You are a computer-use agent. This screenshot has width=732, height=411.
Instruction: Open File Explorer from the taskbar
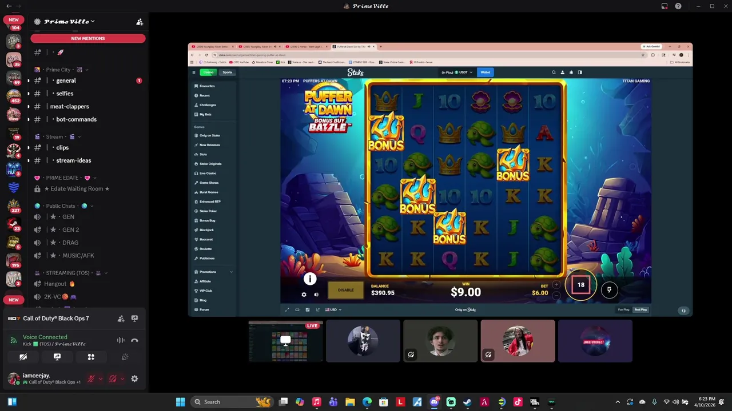(350, 402)
